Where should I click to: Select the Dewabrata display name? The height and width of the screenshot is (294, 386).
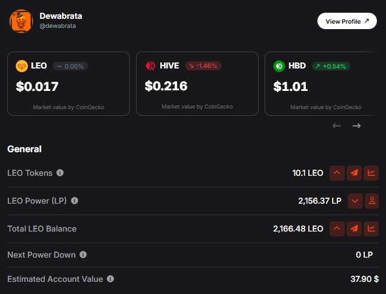(x=61, y=16)
